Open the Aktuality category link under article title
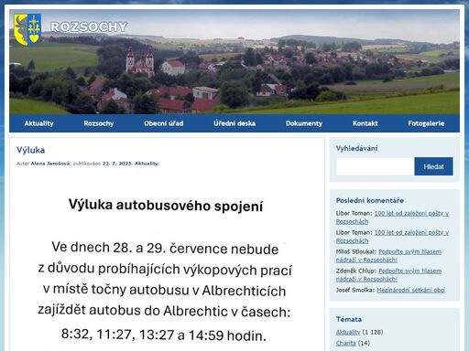 pos(147,164)
